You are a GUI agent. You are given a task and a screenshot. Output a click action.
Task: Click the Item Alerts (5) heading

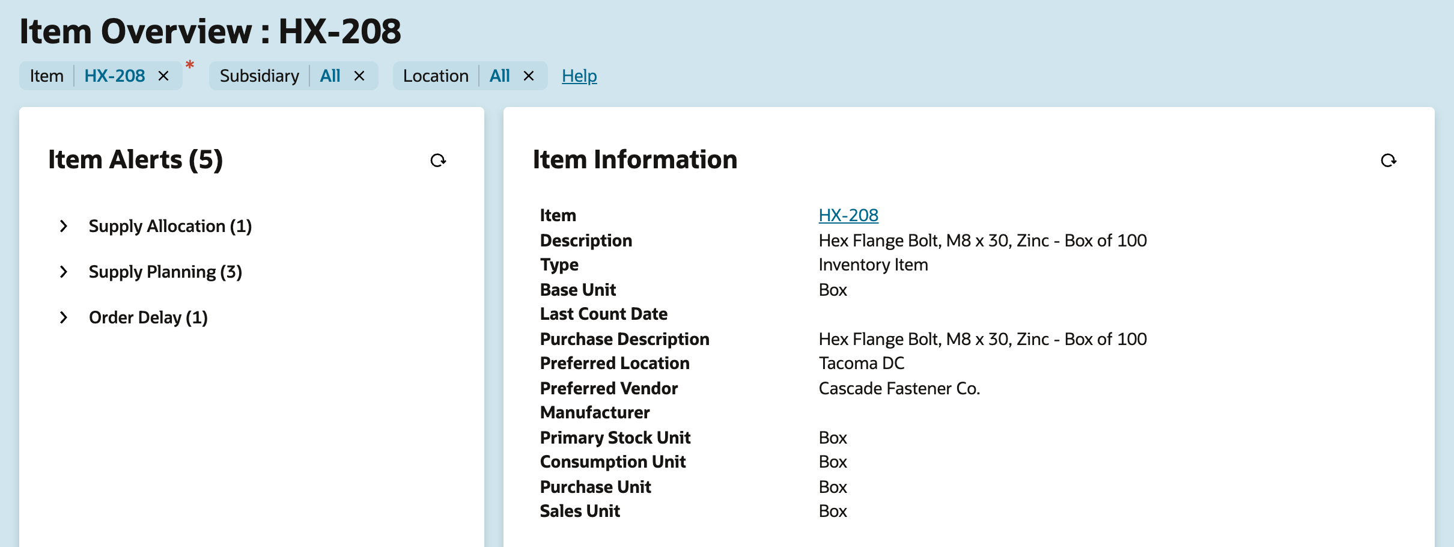(x=136, y=160)
